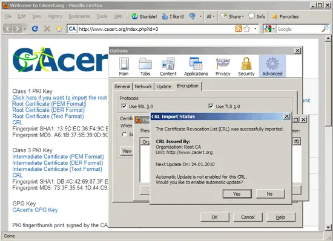
Task: Click the thumbs-down toolbar icon
Action: pos(192,16)
